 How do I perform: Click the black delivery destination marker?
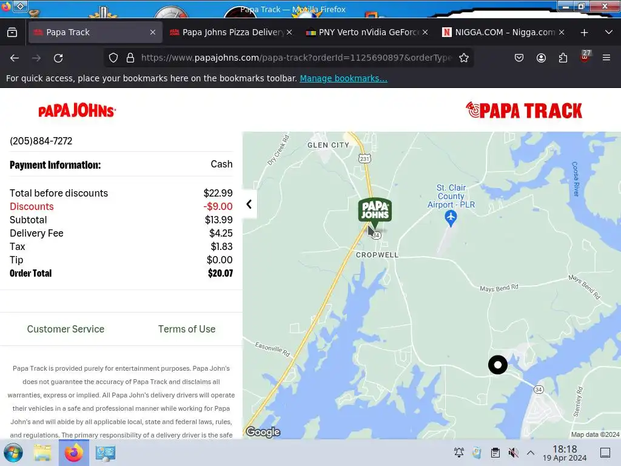coord(498,365)
